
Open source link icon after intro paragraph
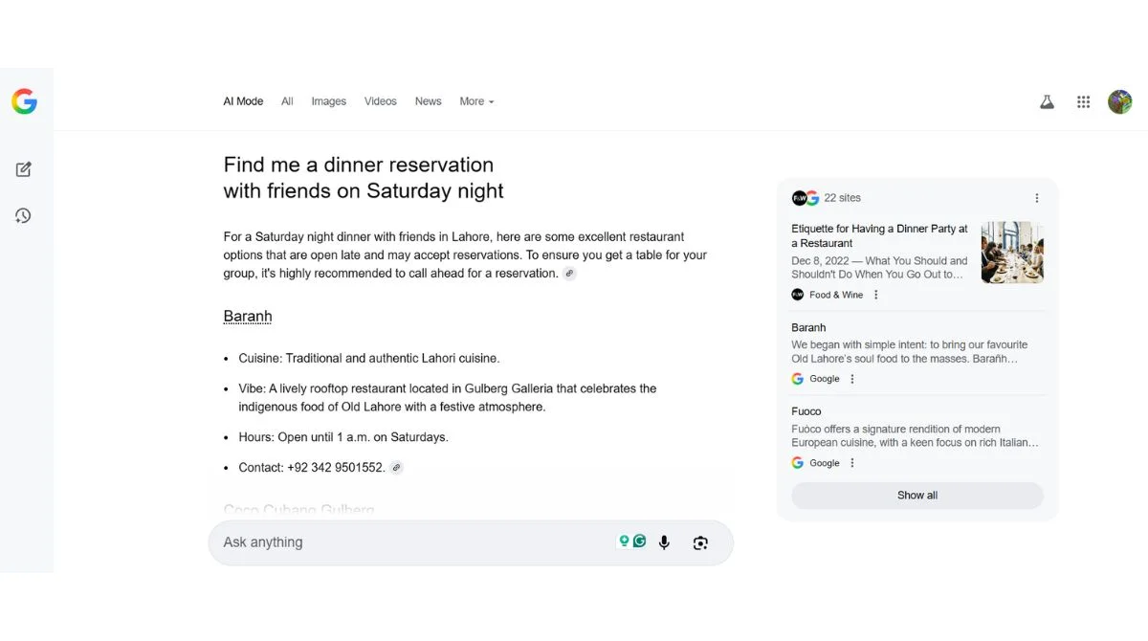569,274
